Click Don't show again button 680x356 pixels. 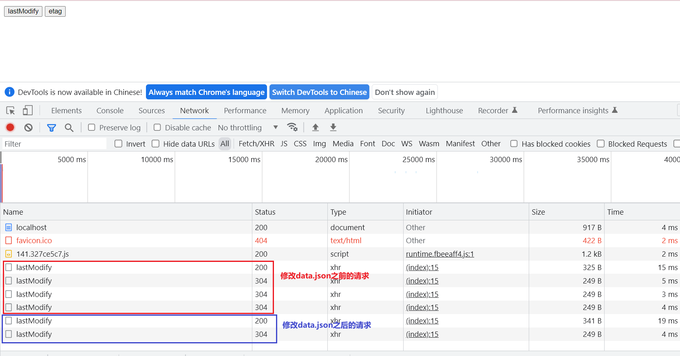tap(405, 92)
